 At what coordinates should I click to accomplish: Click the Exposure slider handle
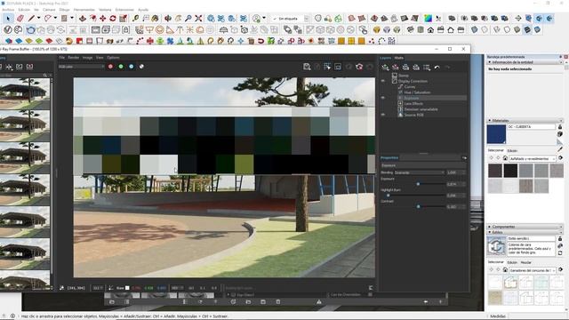pos(418,184)
